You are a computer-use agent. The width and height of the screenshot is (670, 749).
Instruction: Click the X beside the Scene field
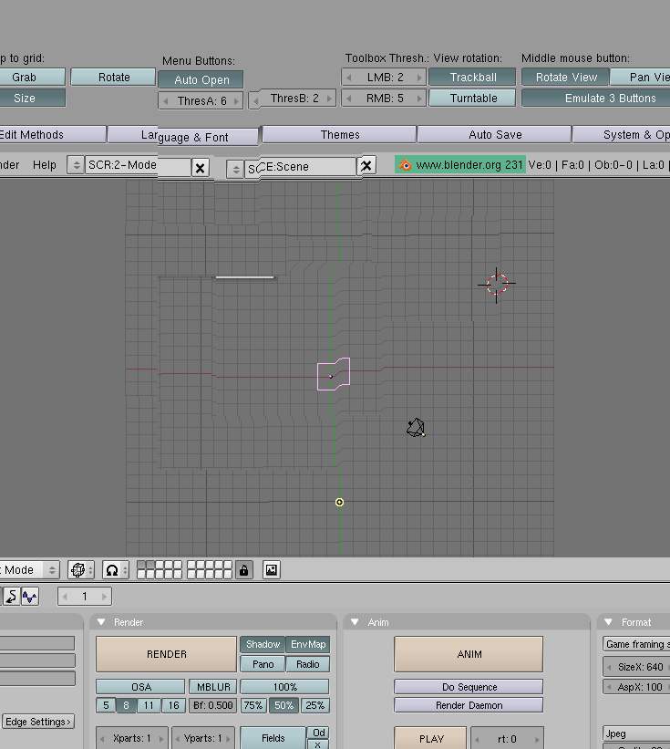[366, 165]
